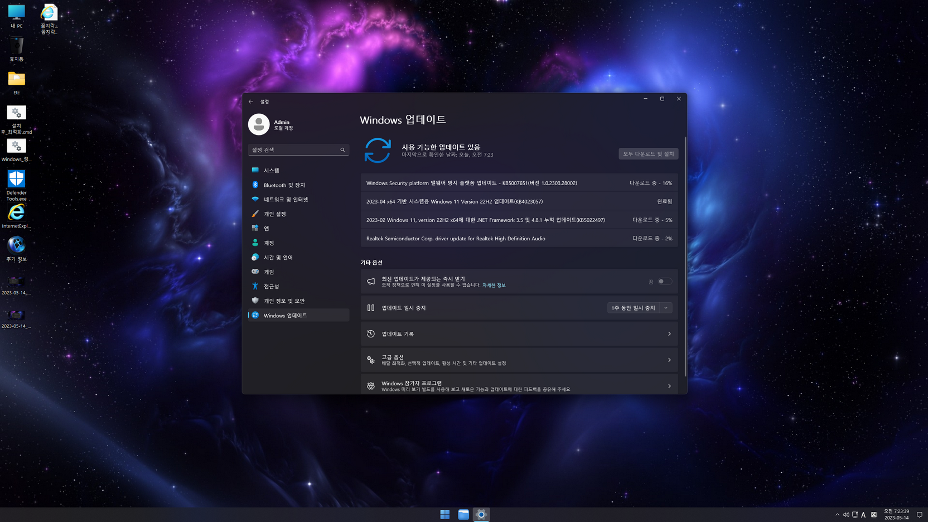Toggle 최신 업데이트가 제공되는 즉시 받기 switch

click(x=665, y=282)
